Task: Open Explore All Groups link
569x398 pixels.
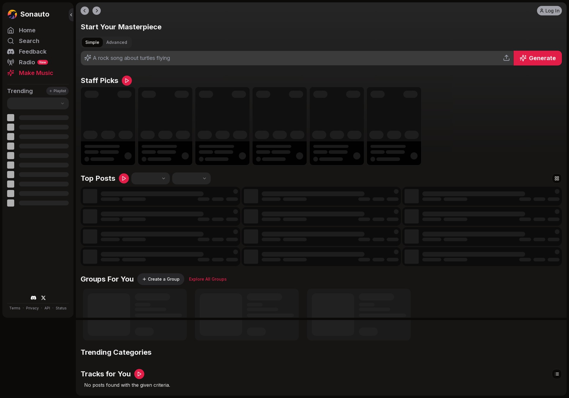Action: tap(208, 279)
